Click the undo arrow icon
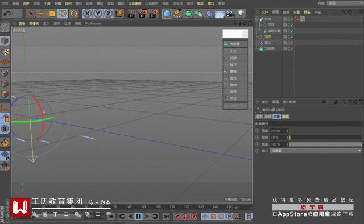The image size is (364, 224). [7, 14]
